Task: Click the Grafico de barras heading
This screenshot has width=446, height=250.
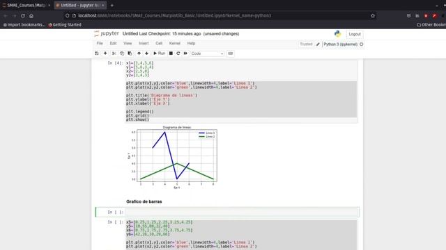Action: (x=144, y=201)
